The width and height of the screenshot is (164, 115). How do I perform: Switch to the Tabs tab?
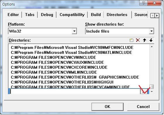[x=30, y=15]
